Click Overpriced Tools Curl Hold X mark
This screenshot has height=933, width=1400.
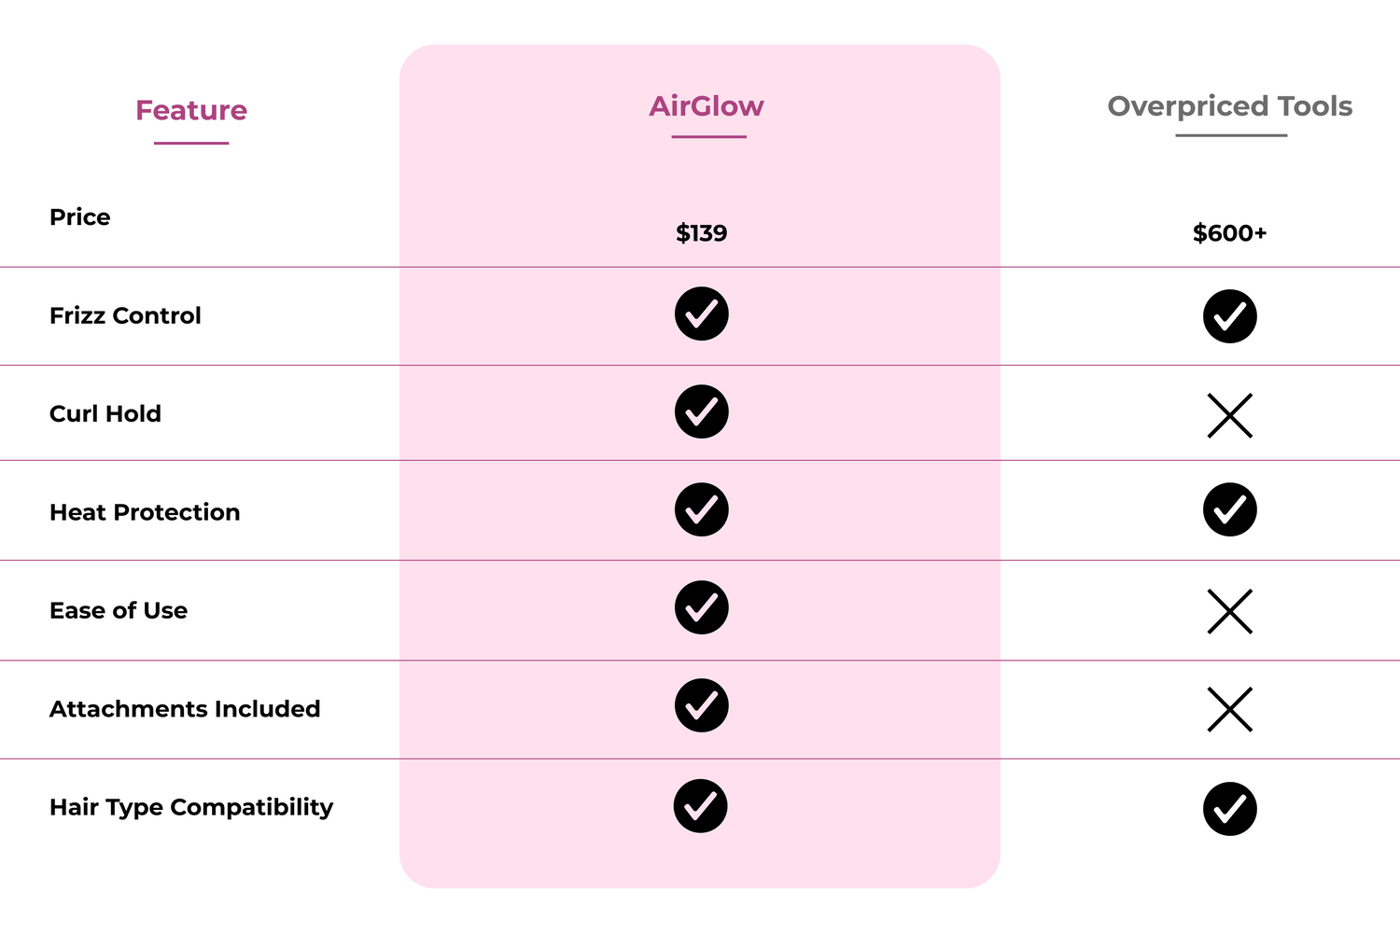pyautogui.click(x=1230, y=416)
